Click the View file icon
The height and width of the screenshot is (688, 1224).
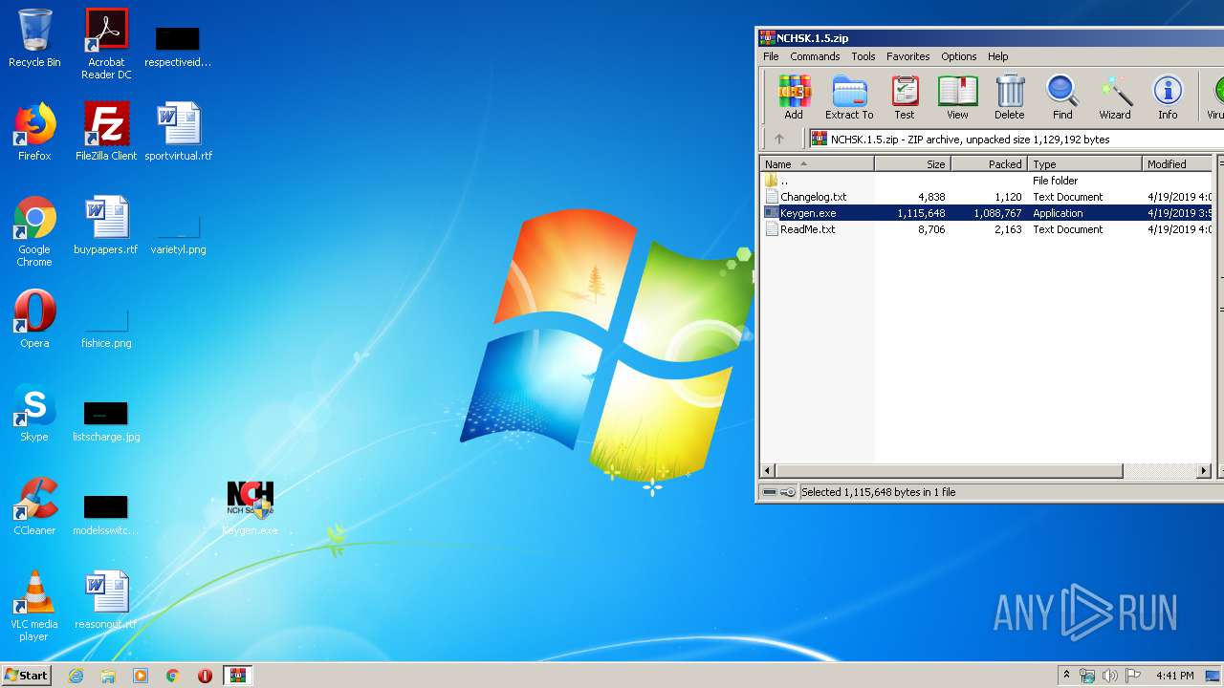[x=957, y=97]
